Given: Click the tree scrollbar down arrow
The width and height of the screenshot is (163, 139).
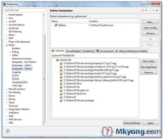Looking at the screenshot, I should point(44,125).
